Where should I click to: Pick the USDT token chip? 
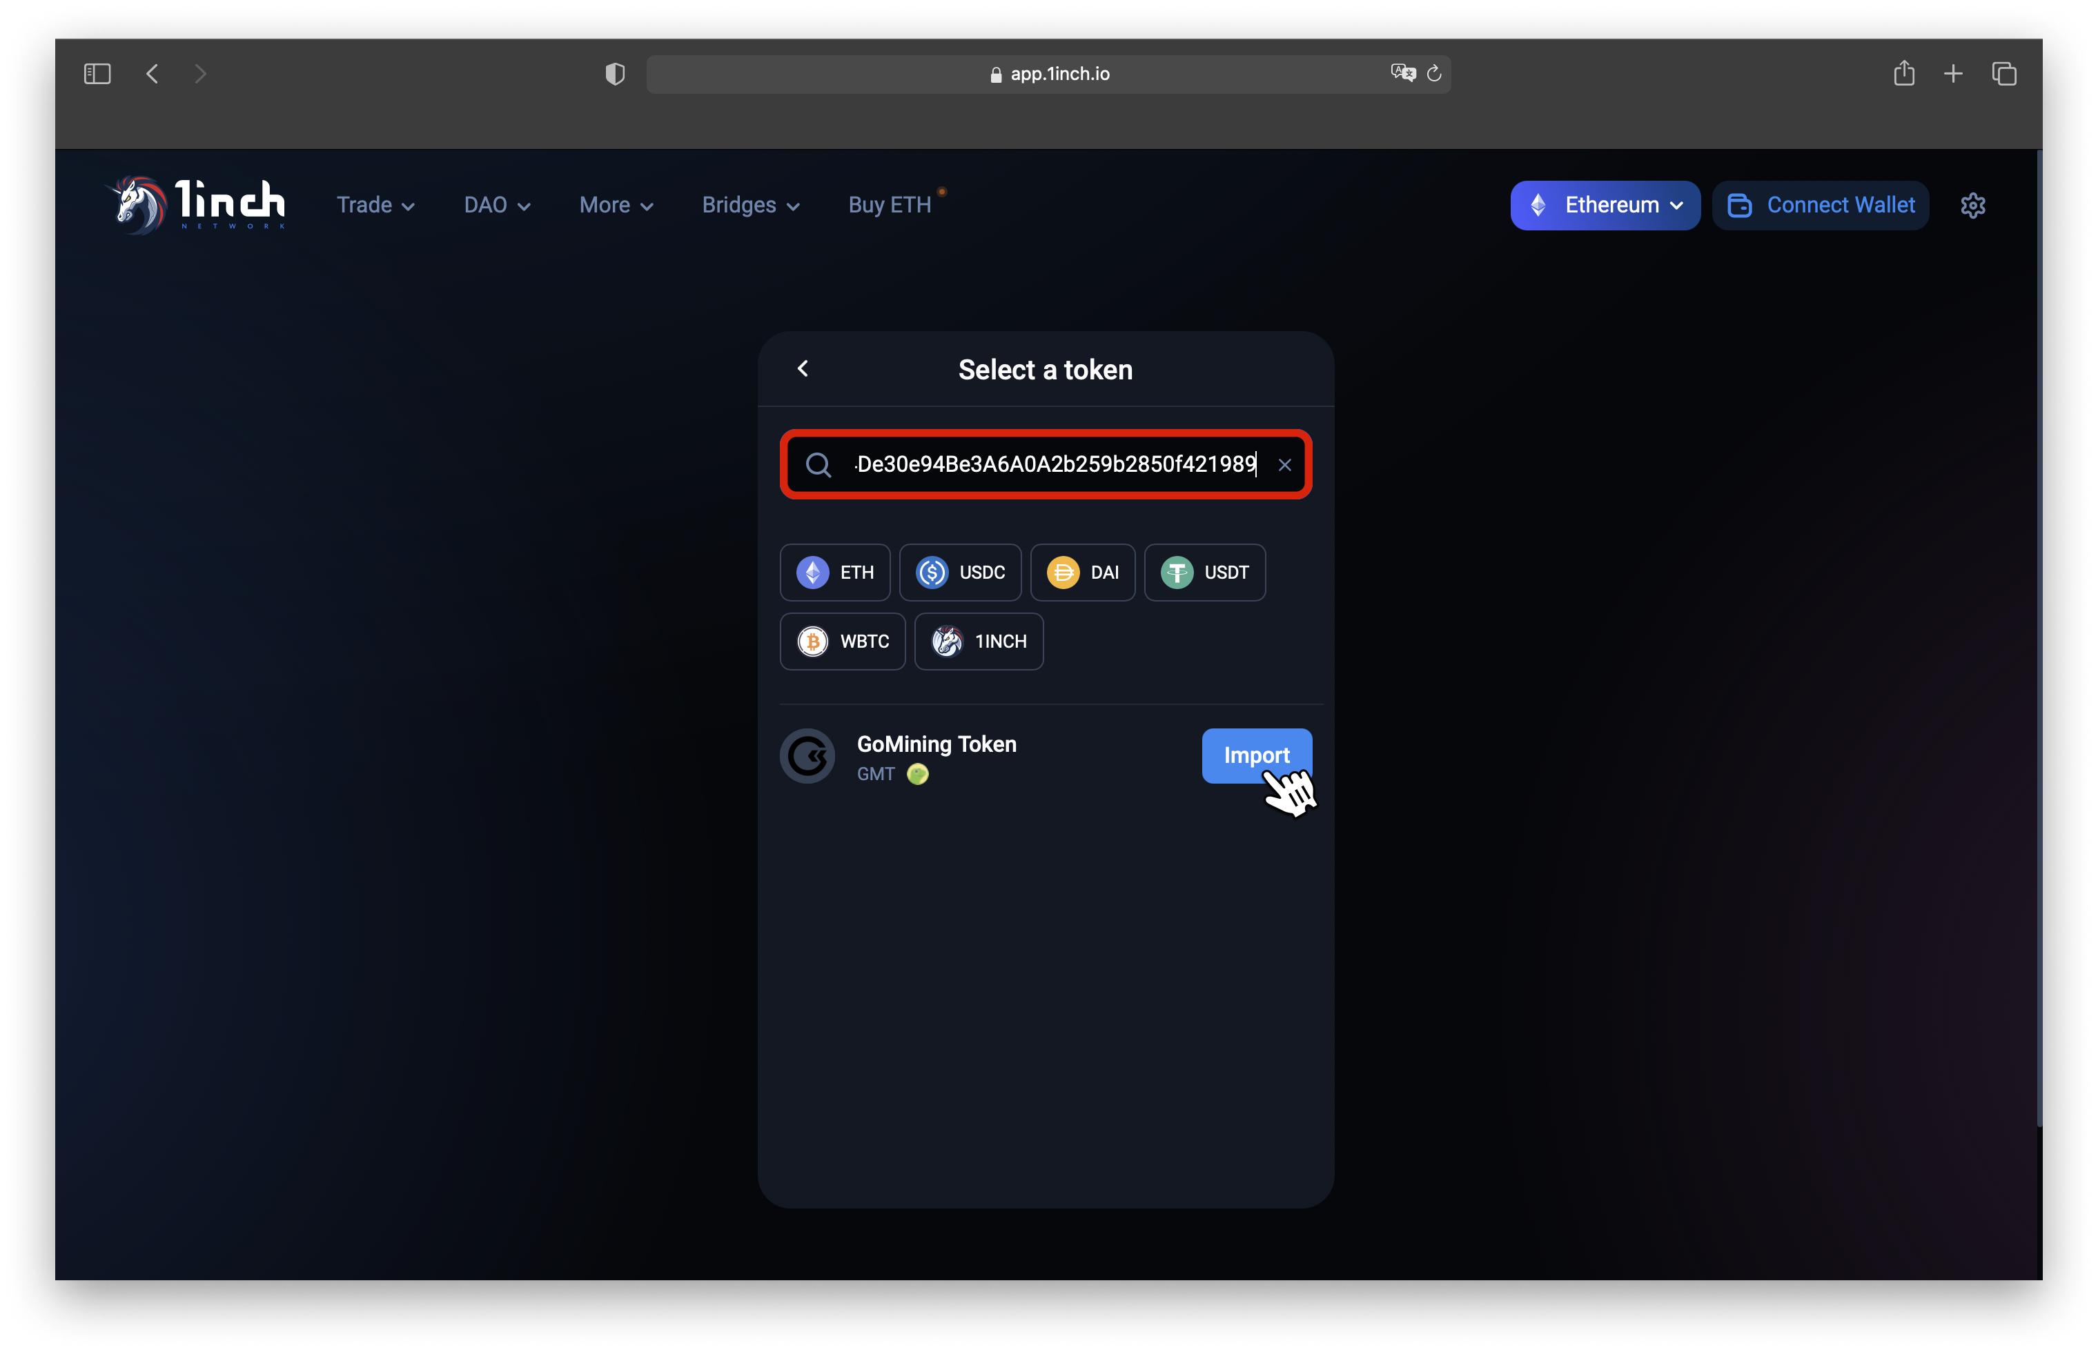pos(1204,573)
